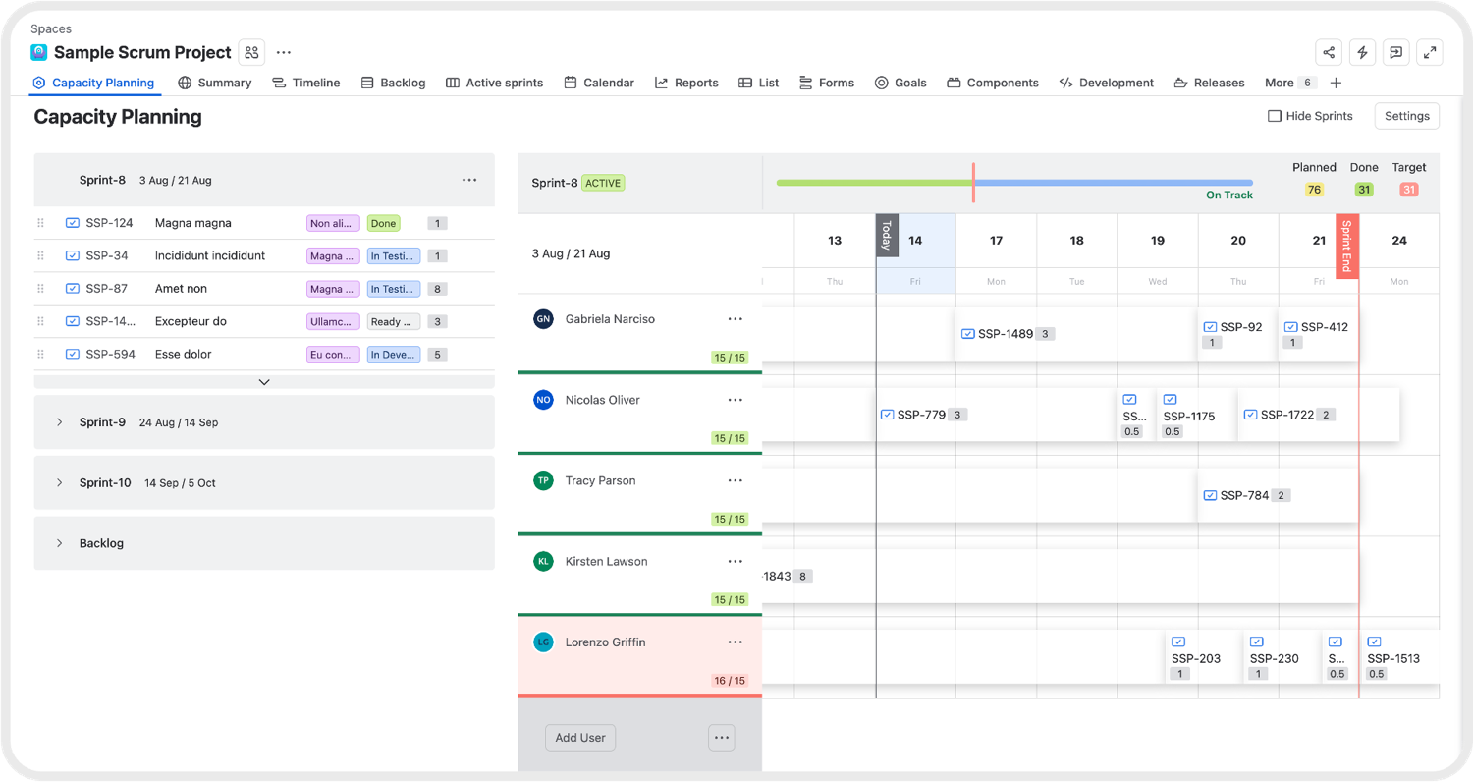Viewport: 1473px width, 782px height.
Task: Open the options menu for Tracy Parson
Action: coord(736,480)
